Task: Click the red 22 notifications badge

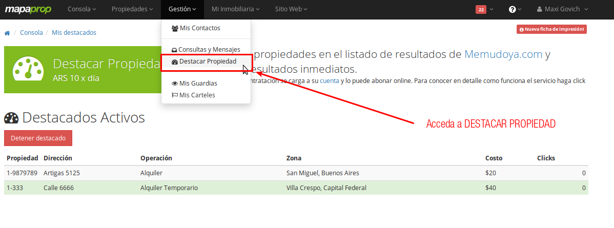Action: (481, 9)
